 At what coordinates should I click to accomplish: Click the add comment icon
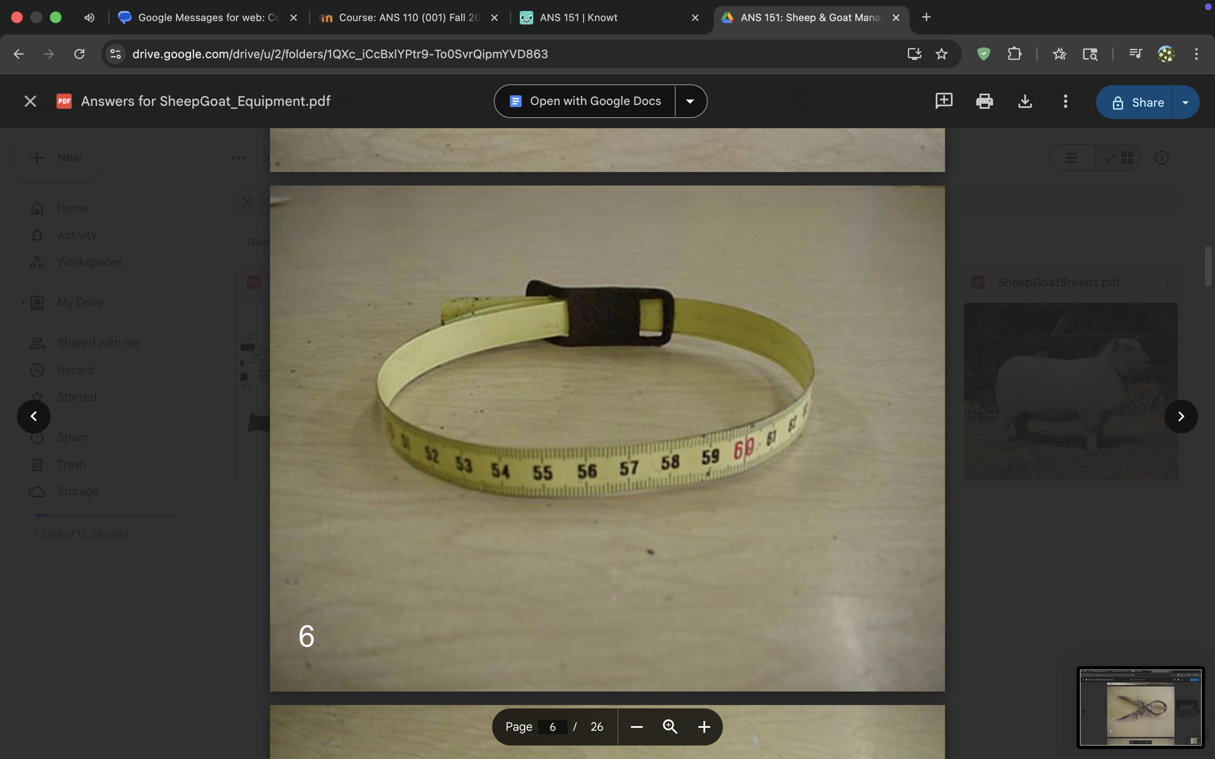tap(943, 101)
